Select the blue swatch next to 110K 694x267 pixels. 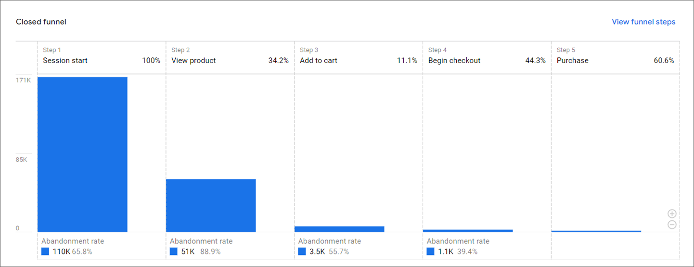point(45,252)
